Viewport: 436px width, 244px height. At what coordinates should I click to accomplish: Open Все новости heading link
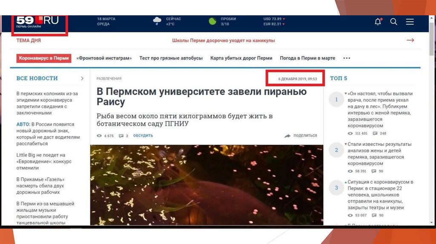(x=37, y=78)
